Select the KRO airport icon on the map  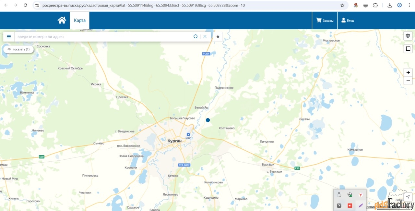tap(188, 135)
